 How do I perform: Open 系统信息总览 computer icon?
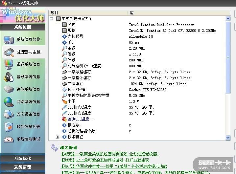point(9,40)
